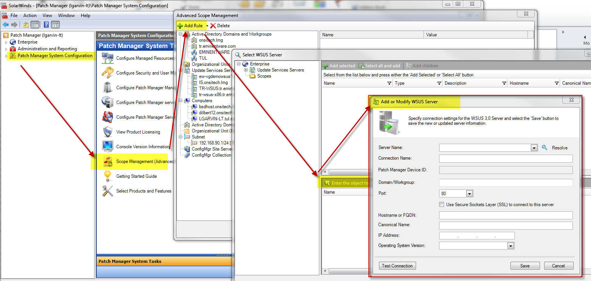Click the Cancel button
The image size is (591, 281).
(559, 266)
